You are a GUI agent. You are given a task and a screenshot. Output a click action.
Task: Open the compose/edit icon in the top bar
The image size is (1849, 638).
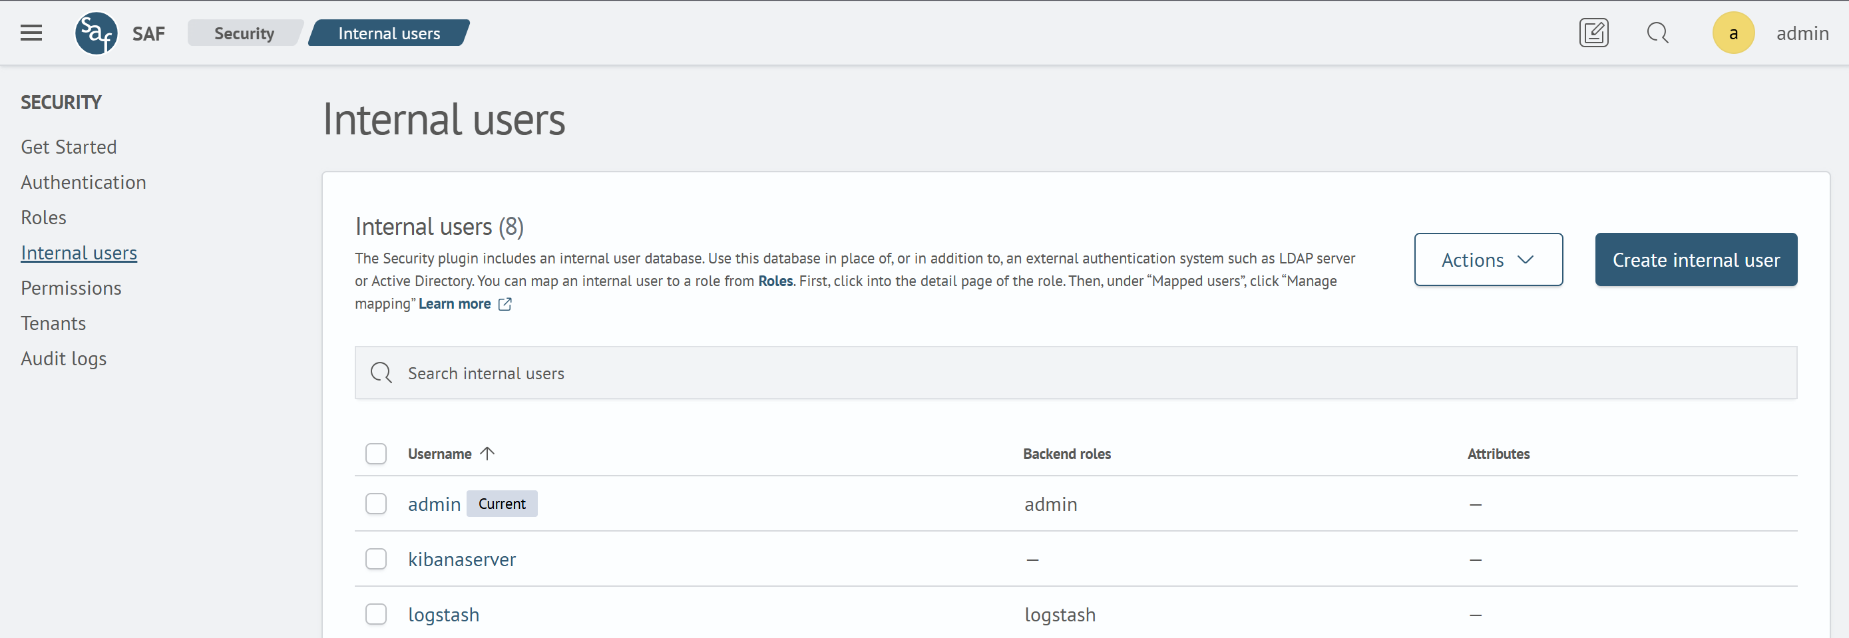[1594, 33]
